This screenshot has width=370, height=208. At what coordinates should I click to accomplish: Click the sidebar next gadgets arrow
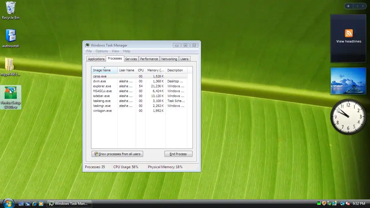coord(363,6)
